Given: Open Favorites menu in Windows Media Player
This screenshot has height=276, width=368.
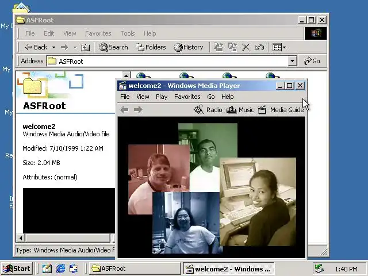Looking at the screenshot, I should coord(187,97).
